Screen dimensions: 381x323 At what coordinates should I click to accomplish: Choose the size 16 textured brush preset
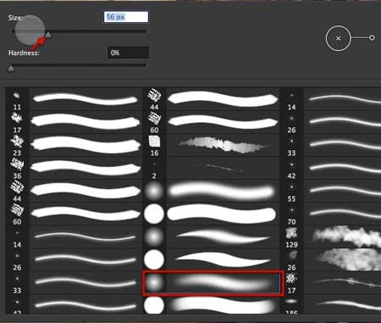click(x=211, y=145)
